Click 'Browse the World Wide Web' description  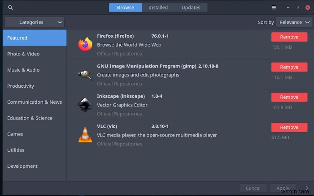[x=129, y=45]
